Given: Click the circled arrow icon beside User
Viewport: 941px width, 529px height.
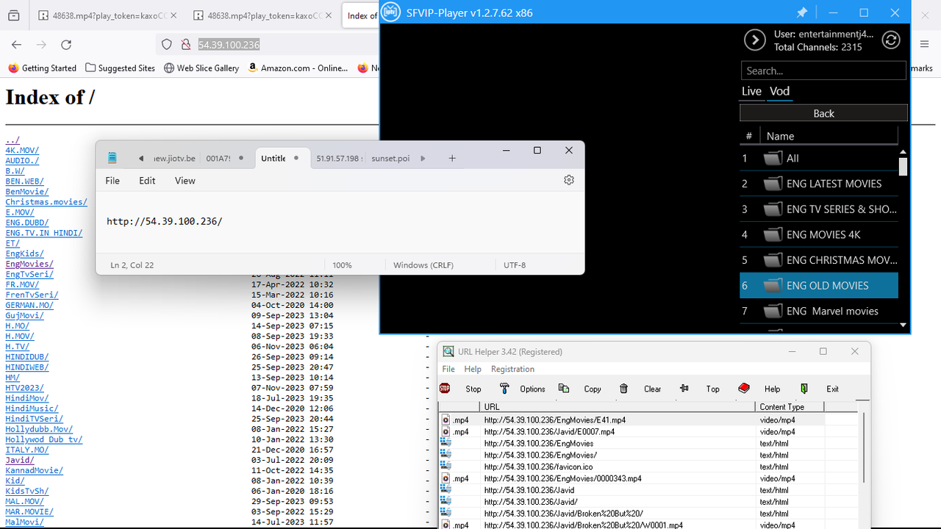Looking at the screenshot, I should [x=755, y=40].
